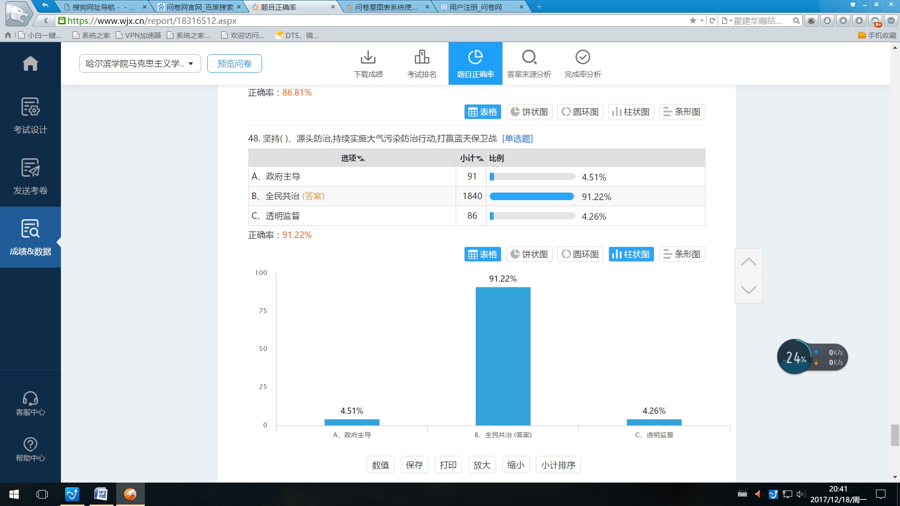Viewport: 900px width, 506px height.
Task: Switch to 问卷网官网_百度搜索 tab
Action: 200,7
